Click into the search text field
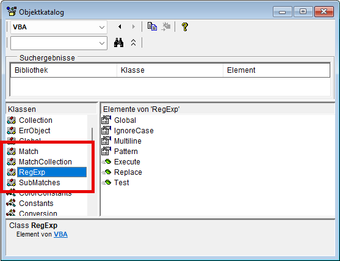Viewport: 340px width, 261px height. pyautogui.click(x=54, y=43)
